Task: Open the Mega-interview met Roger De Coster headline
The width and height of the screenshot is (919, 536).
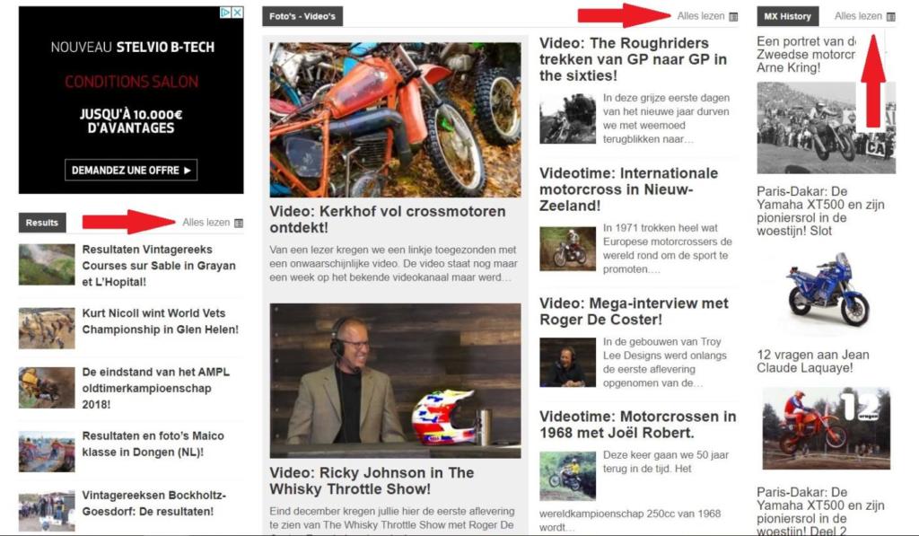Action: [634, 312]
